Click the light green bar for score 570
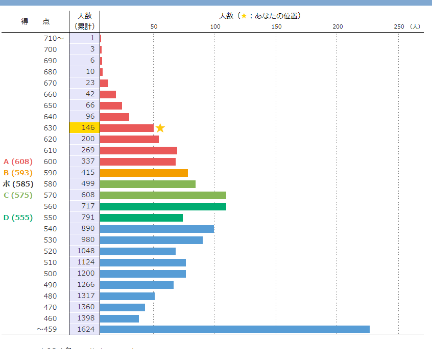This screenshot has width=432, height=349. pyautogui.click(x=163, y=195)
